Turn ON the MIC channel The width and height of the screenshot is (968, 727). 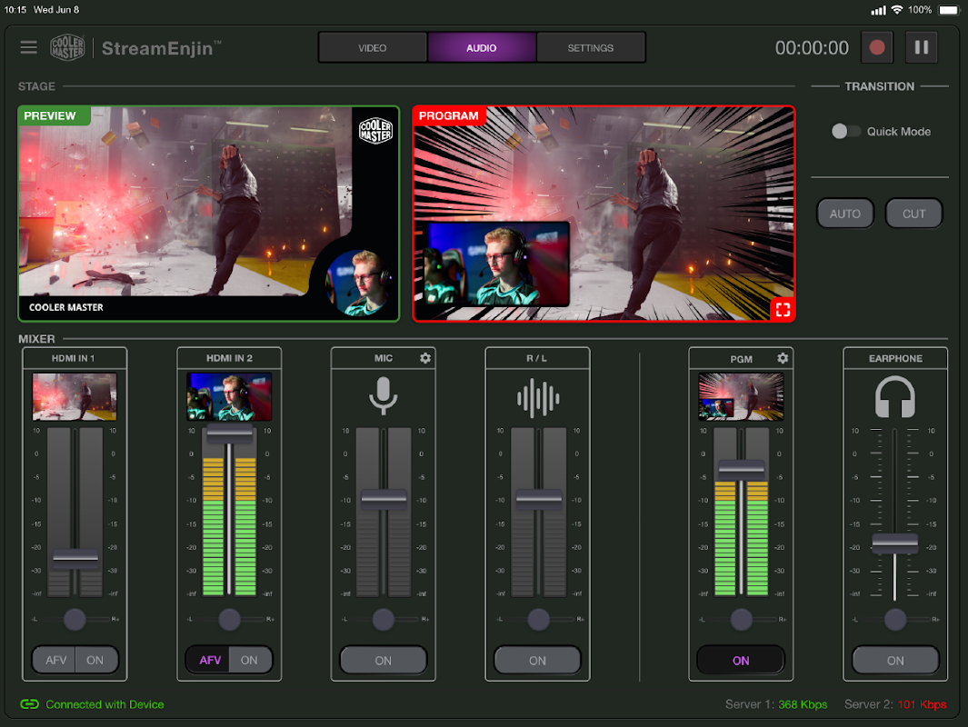(x=383, y=660)
